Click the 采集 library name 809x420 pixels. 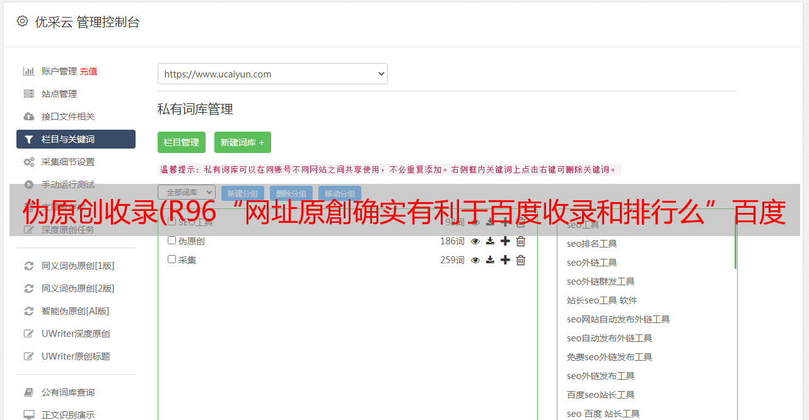coord(187,259)
